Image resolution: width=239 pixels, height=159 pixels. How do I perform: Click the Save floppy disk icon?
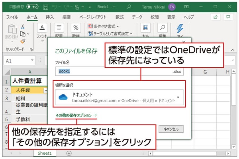[45, 7]
